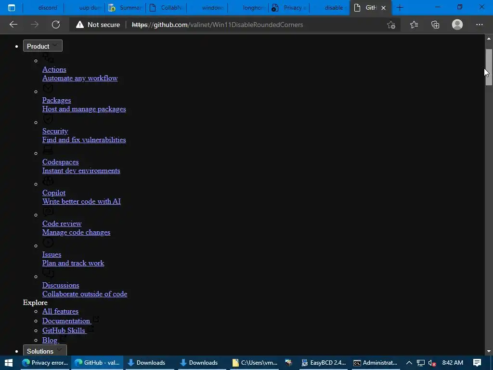Open the Discussions link
Viewport: 493px width, 370px height.
61,285
